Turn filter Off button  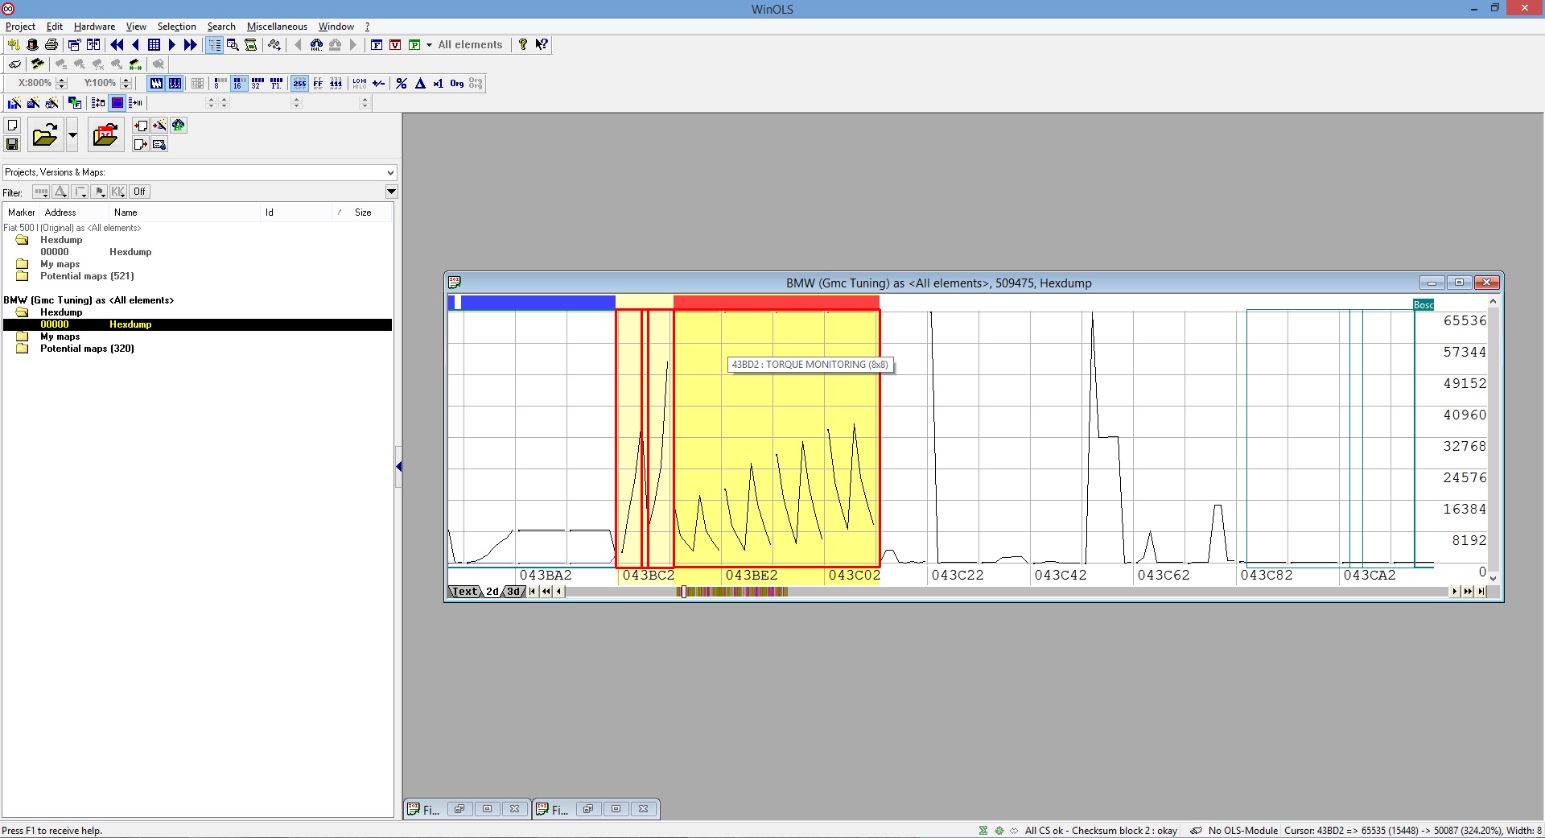pos(140,192)
